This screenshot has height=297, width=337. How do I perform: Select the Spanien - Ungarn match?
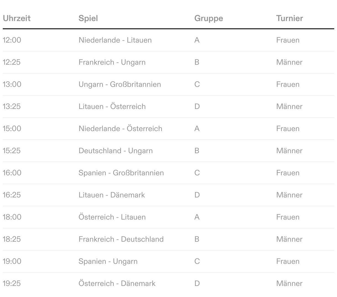point(108,261)
